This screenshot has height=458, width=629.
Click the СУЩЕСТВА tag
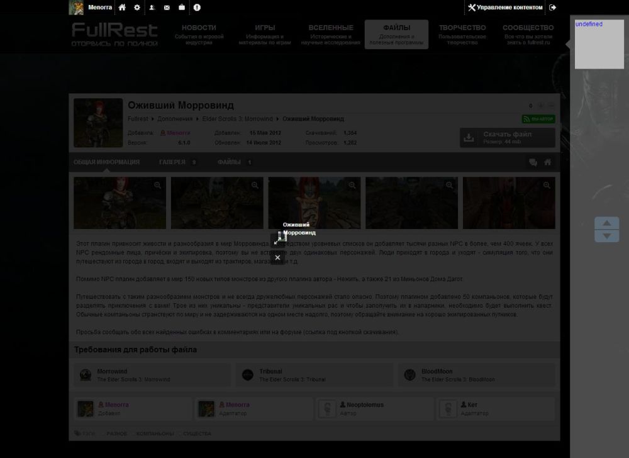[198, 433]
